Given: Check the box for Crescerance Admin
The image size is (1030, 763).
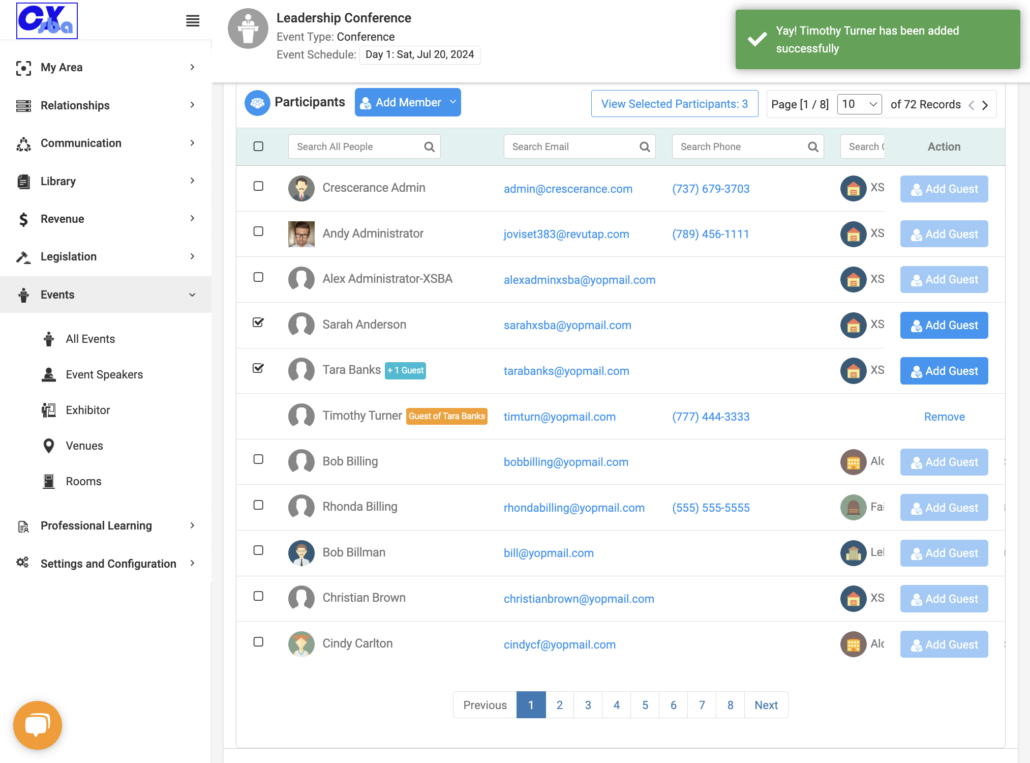Looking at the screenshot, I should (x=258, y=186).
